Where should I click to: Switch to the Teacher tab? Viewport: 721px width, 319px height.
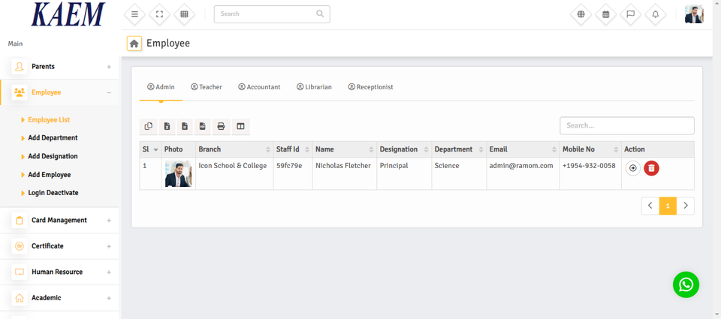point(207,87)
